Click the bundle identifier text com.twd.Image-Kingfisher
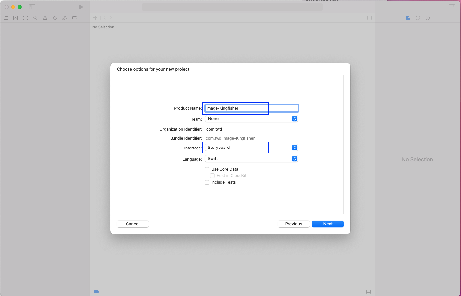Image resolution: width=461 pixels, height=296 pixels. 230,138
